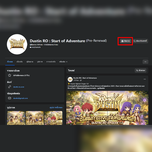Switch to the Photos tab

40,62
